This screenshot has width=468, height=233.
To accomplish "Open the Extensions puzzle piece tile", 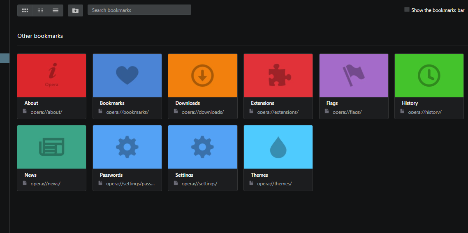I will point(278,76).
